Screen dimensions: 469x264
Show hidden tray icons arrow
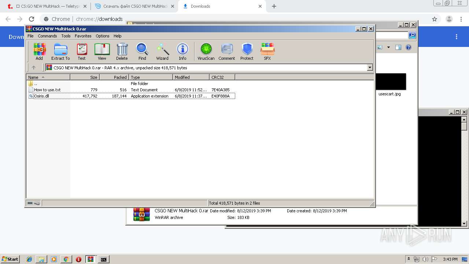coord(409,259)
